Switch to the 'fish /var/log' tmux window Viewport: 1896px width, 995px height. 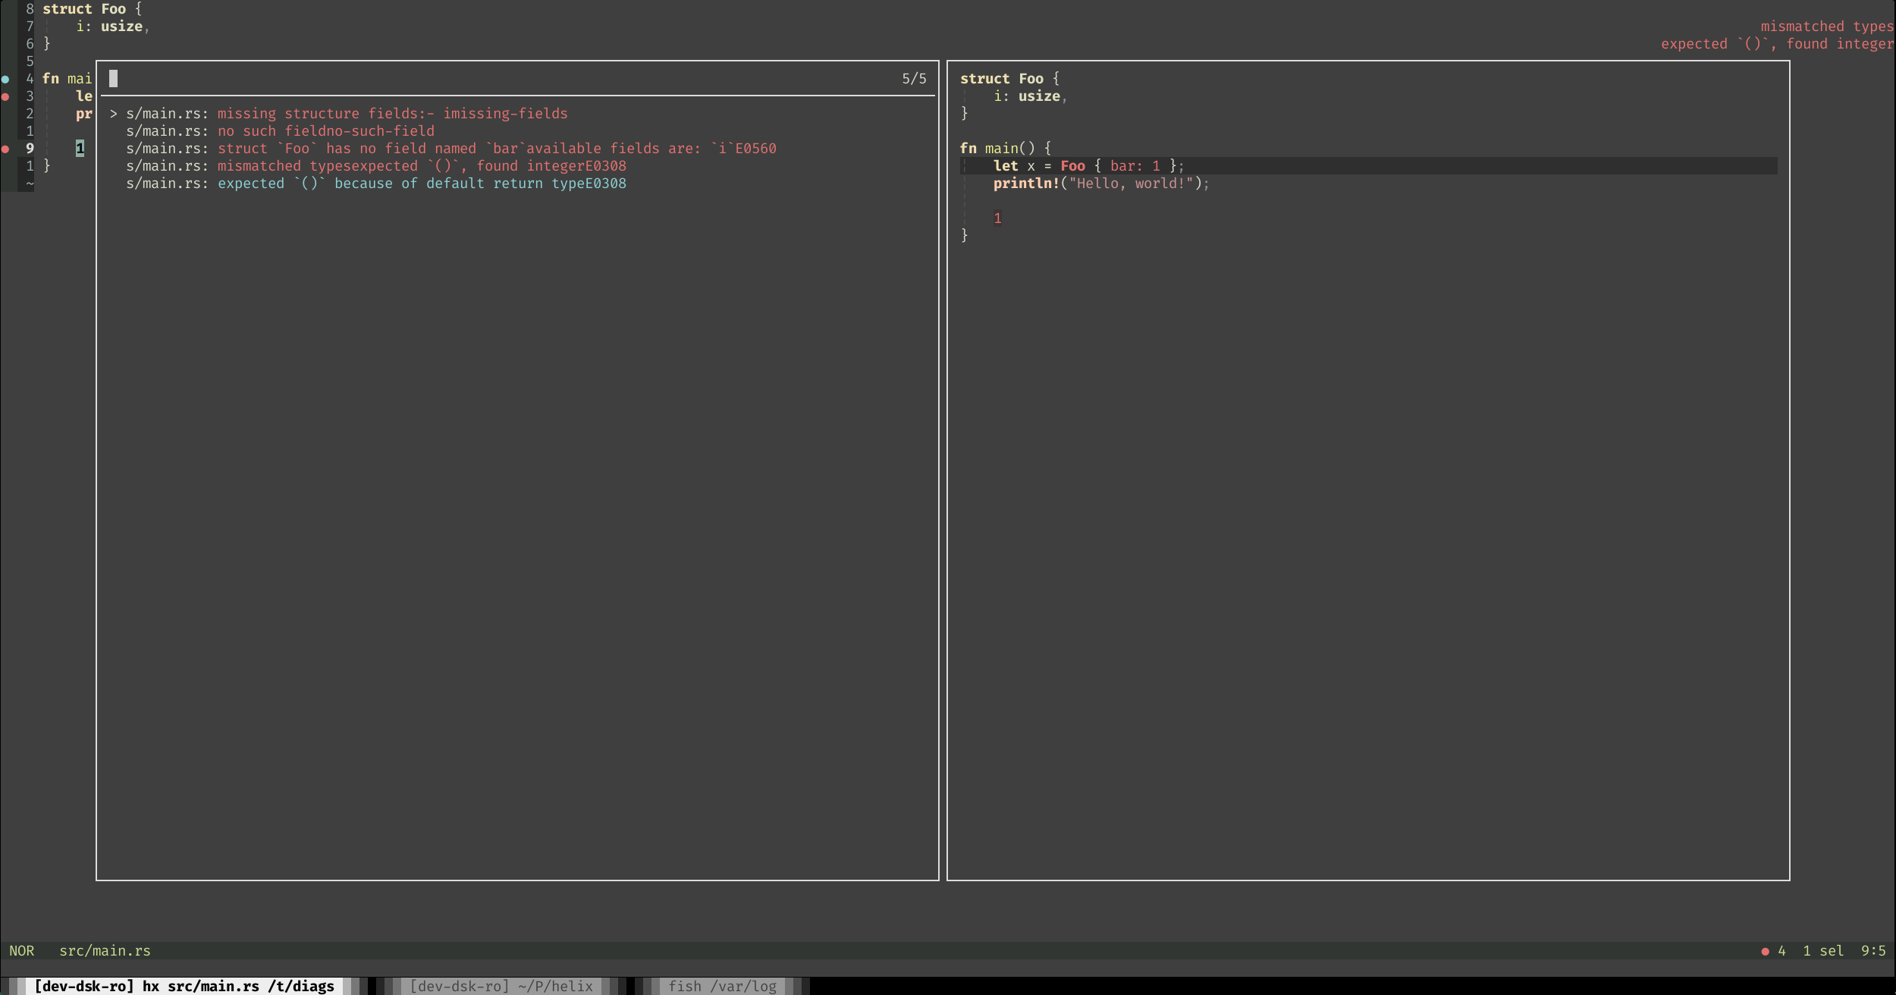[720, 986]
